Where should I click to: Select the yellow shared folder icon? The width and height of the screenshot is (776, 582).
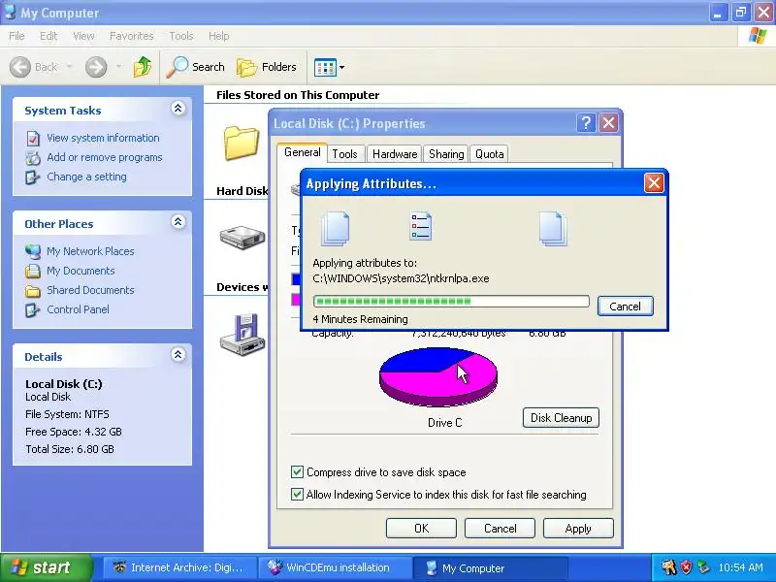pos(242,143)
